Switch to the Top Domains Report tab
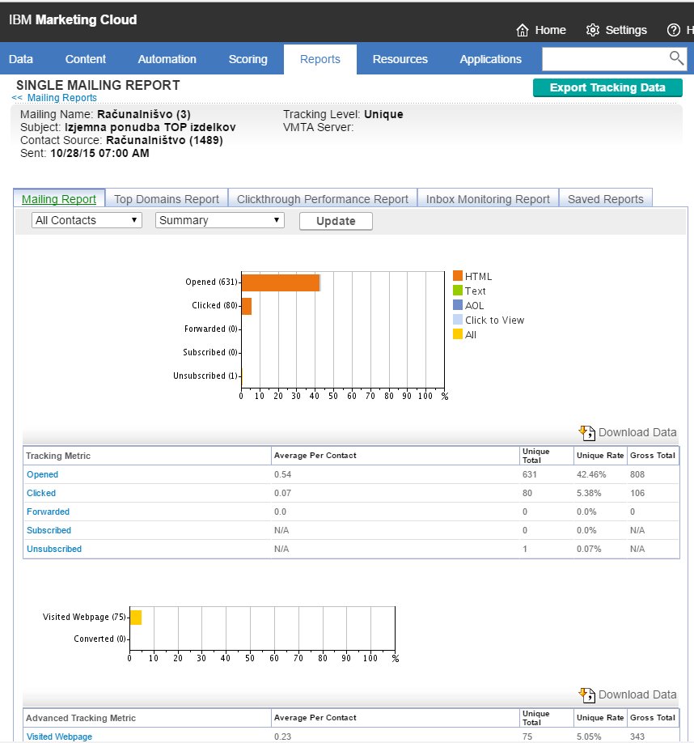The width and height of the screenshot is (694, 743). [x=167, y=199]
